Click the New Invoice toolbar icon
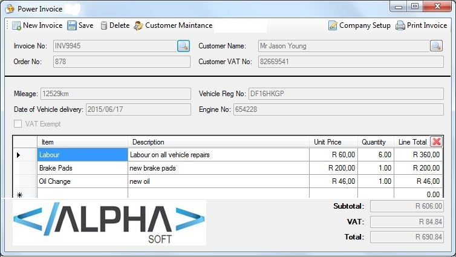The height and width of the screenshot is (257, 456). 17,25
